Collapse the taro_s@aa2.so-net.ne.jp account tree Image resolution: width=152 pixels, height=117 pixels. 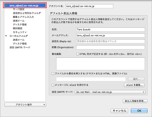[6, 5]
